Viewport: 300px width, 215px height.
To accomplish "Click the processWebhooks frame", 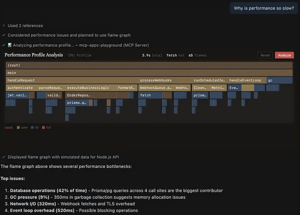I will click(x=165, y=80).
